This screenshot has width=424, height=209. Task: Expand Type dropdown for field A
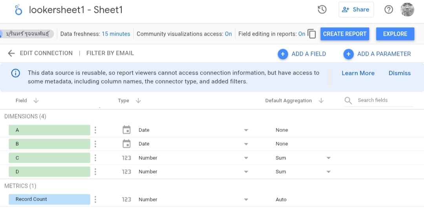246,130
